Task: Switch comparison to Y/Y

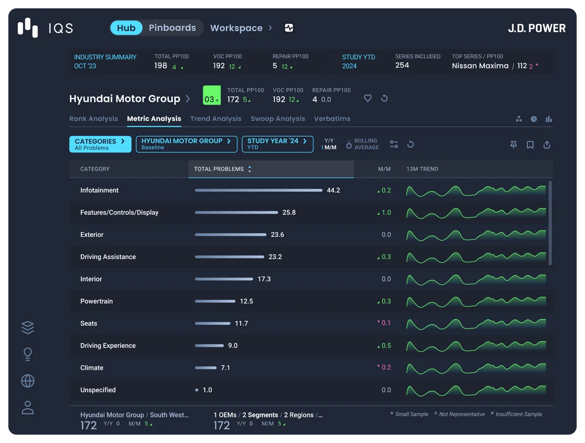Action: point(329,141)
